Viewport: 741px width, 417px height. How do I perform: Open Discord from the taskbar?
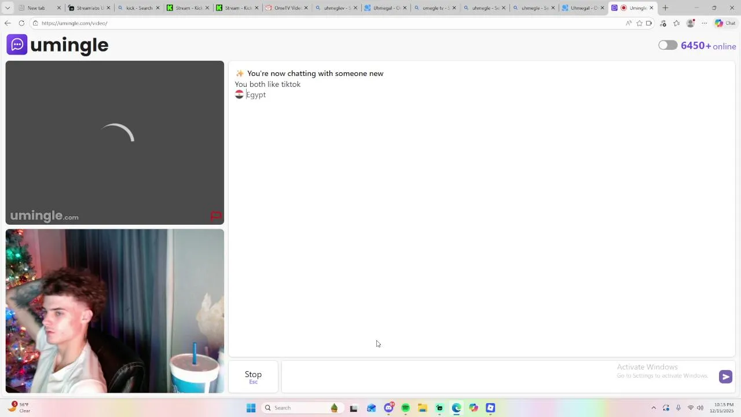pos(388,408)
